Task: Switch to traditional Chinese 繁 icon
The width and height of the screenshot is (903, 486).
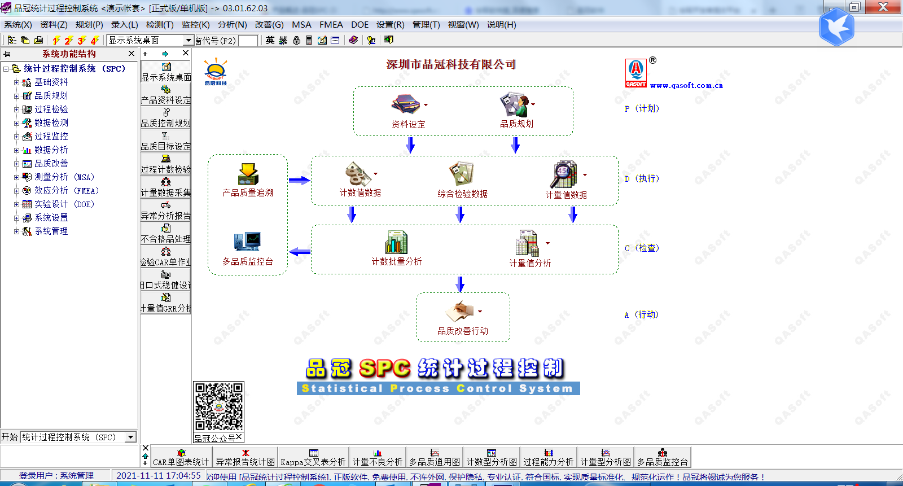Action: click(283, 40)
